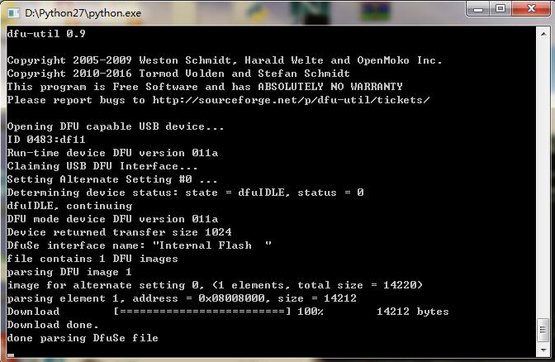Click the 'ID 0483:df11' line
Image resolution: width=555 pixels, height=362 pixels.
pyautogui.click(x=46, y=140)
